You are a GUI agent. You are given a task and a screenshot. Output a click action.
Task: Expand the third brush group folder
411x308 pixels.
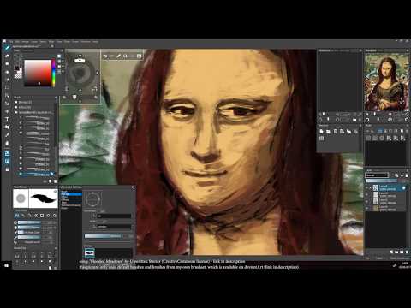click(16, 112)
